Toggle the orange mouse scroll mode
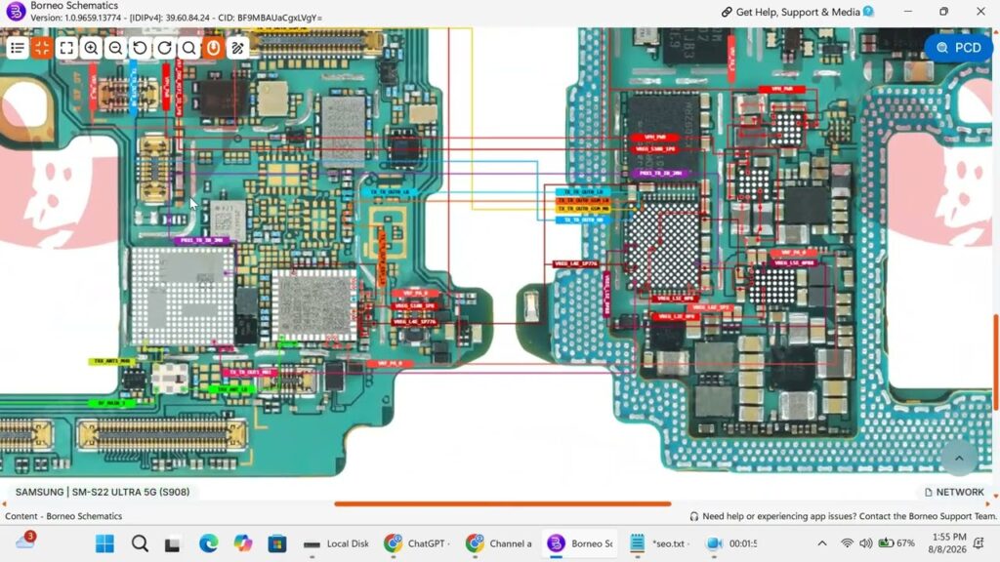Viewport: 1000px width, 562px height. pyautogui.click(x=213, y=48)
